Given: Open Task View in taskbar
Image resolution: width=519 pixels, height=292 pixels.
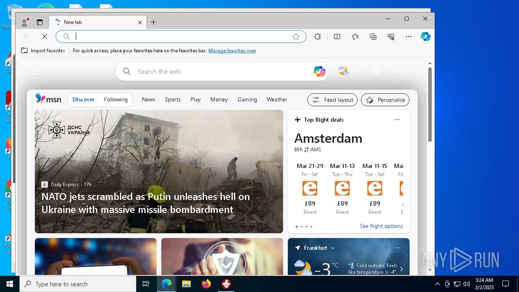Looking at the screenshot, I should click(x=146, y=284).
